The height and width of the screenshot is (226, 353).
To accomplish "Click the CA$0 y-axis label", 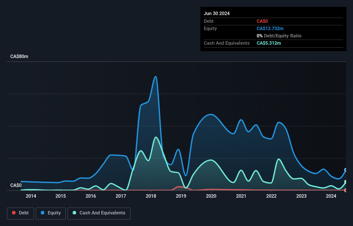I will (x=16, y=185).
